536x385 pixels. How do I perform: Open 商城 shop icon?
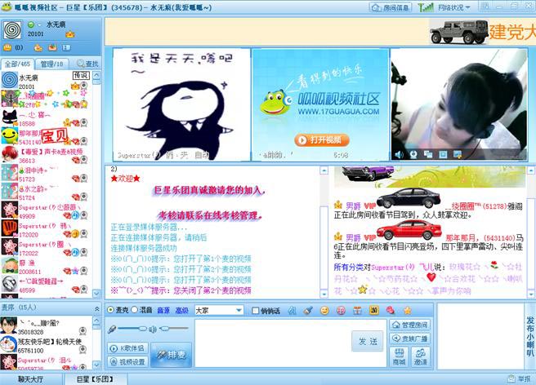(x=399, y=357)
